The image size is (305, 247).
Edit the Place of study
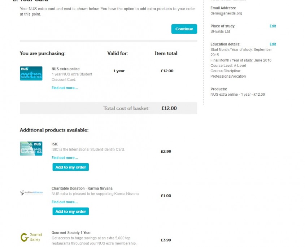(x=273, y=26)
